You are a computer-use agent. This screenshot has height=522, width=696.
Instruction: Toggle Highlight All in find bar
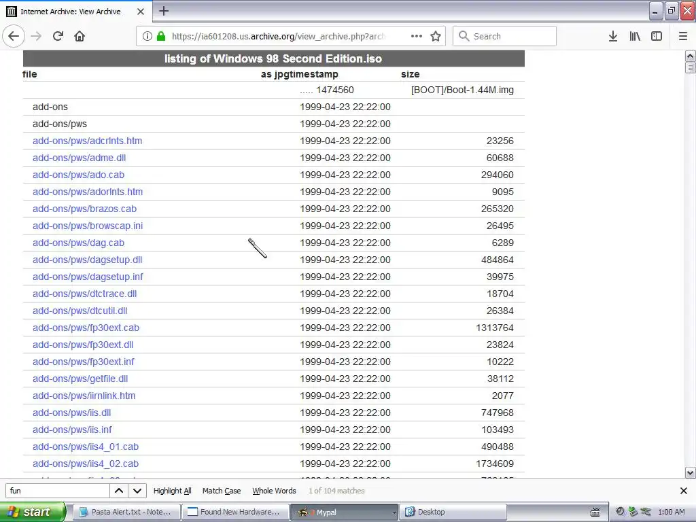[x=172, y=491]
